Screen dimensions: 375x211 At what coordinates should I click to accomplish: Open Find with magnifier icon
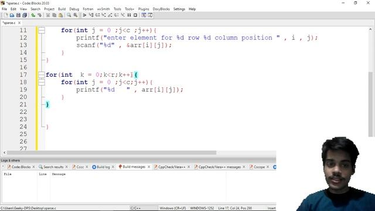tap(69, 15)
